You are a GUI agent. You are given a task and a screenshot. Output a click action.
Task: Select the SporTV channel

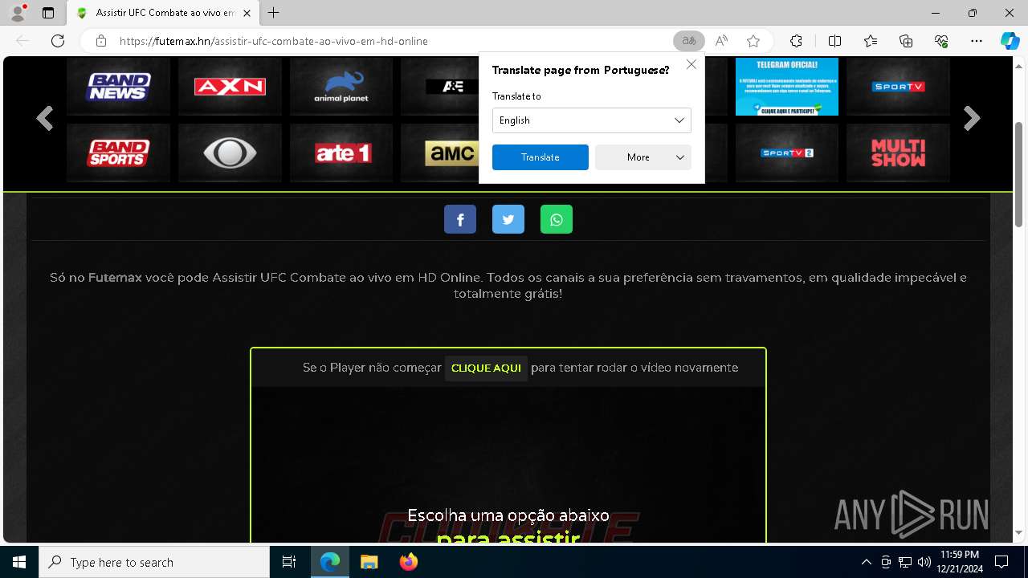[x=898, y=87]
